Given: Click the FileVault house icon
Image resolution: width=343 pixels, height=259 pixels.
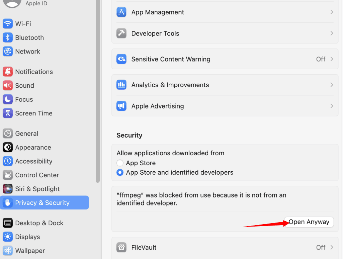Looking at the screenshot, I should point(121,247).
